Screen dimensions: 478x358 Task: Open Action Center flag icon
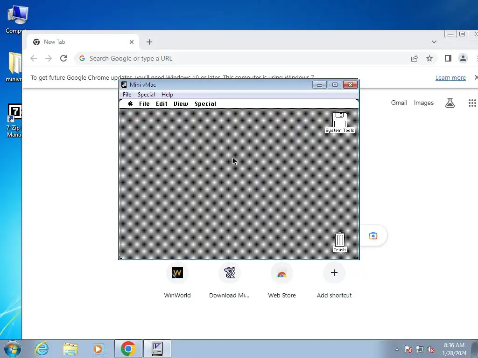click(408, 349)
